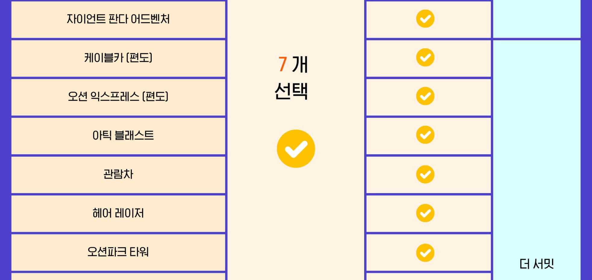Select the 헤어 레이저 attraction cell
The image size is (592, 280).
118,213
